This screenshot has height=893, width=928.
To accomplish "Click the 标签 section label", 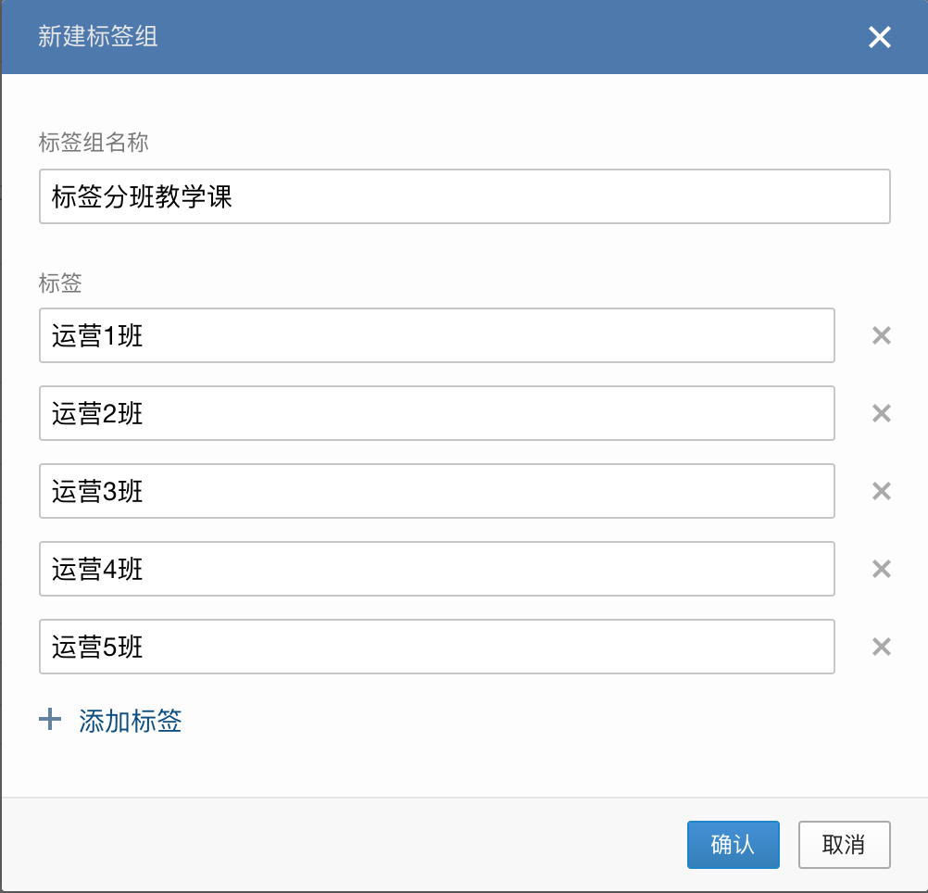I will (60, 283).
